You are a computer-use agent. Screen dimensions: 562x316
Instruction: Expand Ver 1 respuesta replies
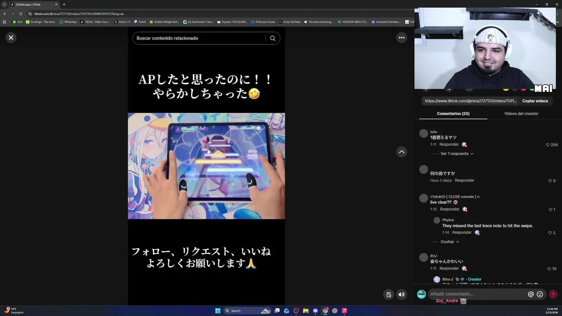click(457, 154)
